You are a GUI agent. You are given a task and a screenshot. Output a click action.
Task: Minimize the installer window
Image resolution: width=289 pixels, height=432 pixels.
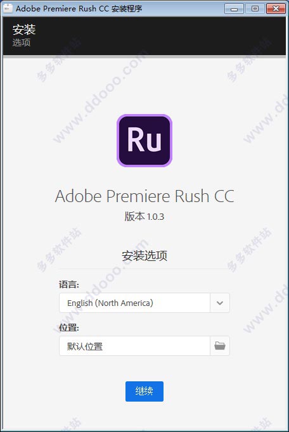pyautogui.click(x=234, y=9)
